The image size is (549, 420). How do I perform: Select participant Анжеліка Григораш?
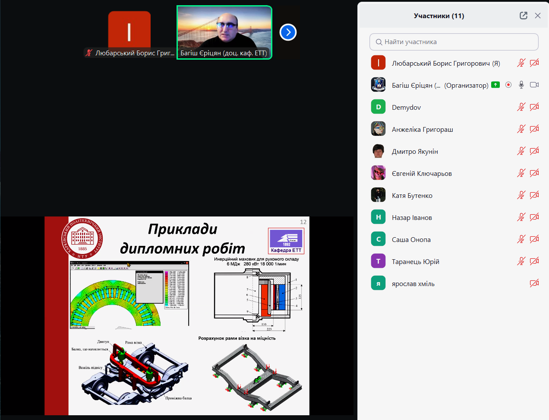454,129
